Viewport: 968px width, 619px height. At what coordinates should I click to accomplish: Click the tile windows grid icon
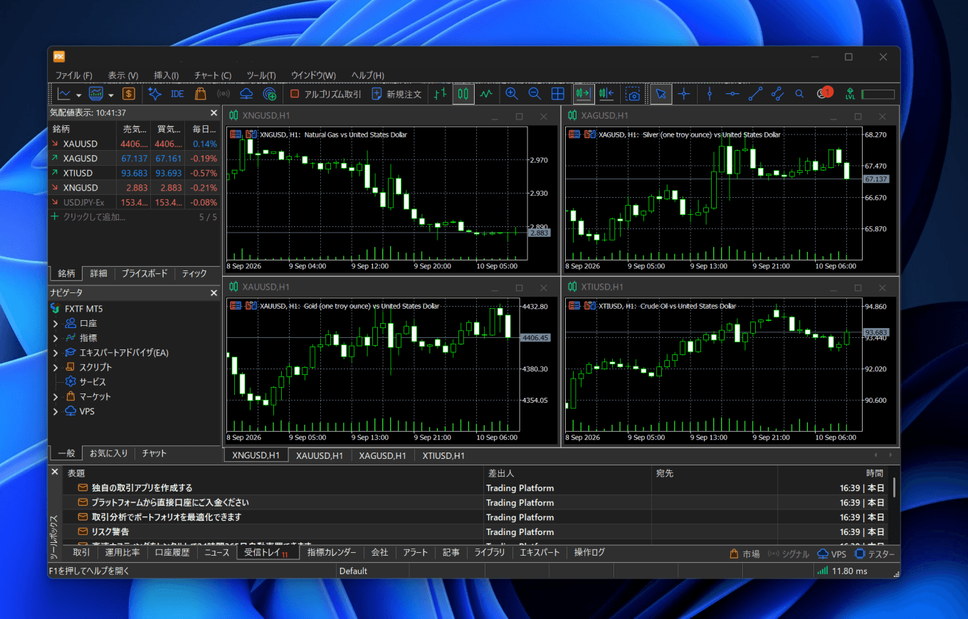558,94
